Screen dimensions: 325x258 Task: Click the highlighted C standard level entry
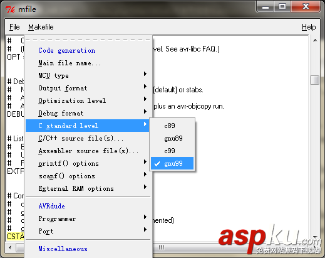tap(88, 126)
